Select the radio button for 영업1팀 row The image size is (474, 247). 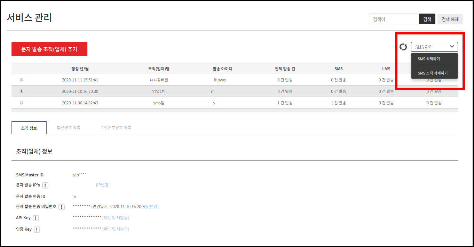click(x=22, y=91)
